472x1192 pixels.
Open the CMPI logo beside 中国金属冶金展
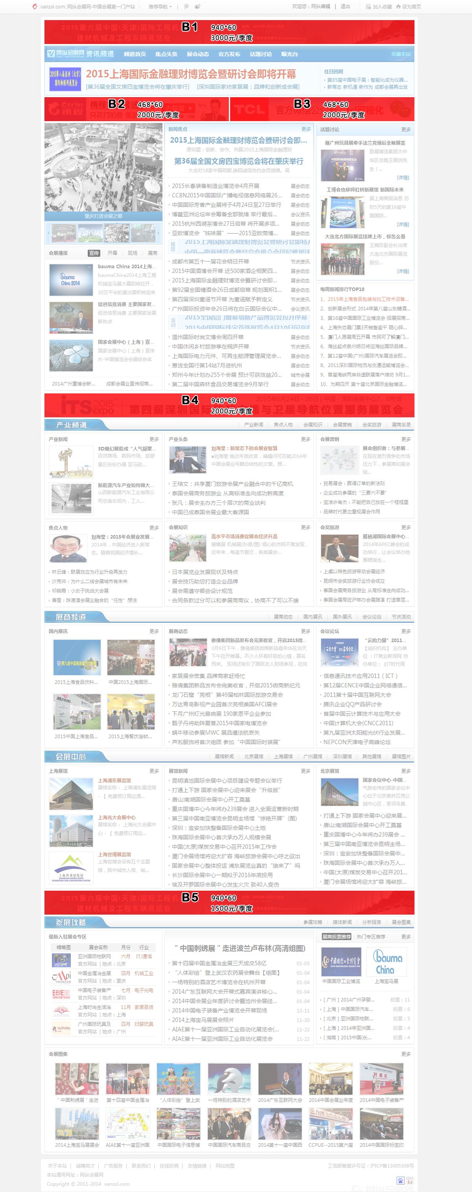click(x=61, y=977)
